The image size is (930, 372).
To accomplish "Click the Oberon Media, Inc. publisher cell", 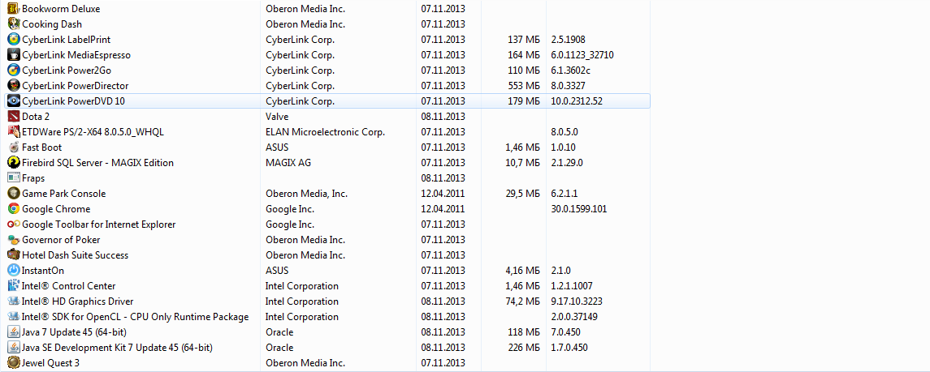I will tap(306, 194).
